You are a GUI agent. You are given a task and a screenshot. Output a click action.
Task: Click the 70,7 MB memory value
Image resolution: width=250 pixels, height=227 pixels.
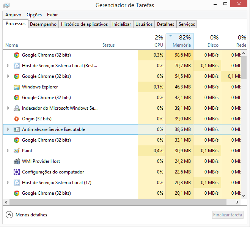tap(183, 66)
